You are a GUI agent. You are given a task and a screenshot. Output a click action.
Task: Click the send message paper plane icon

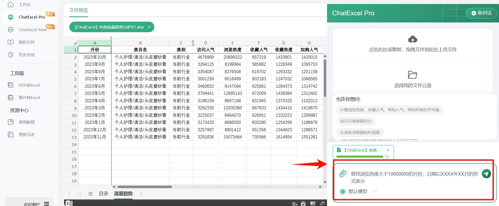click(486, 174)
